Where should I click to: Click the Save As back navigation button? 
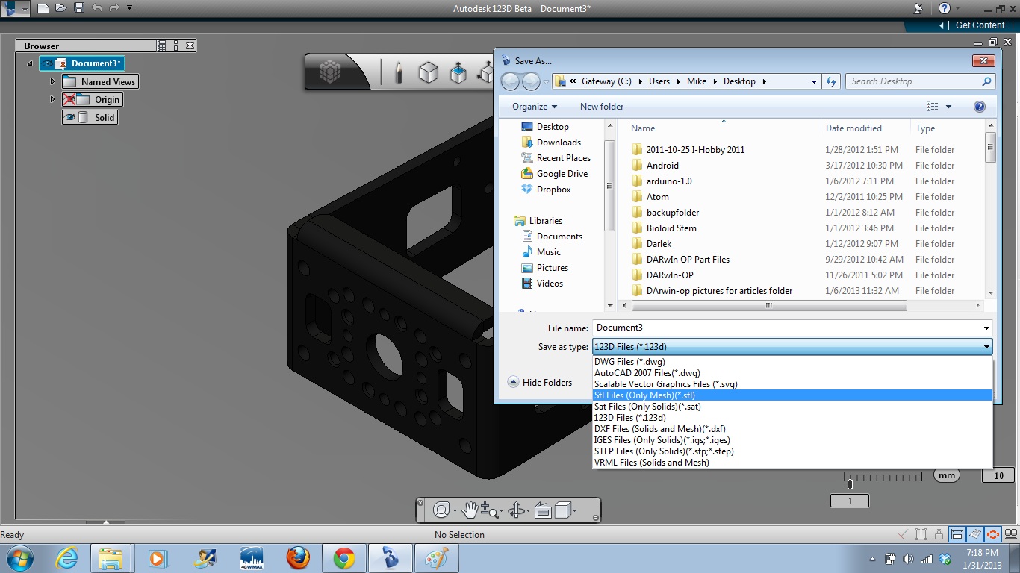(510, 81)
